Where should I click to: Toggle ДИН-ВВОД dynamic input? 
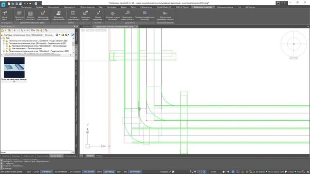109,172
